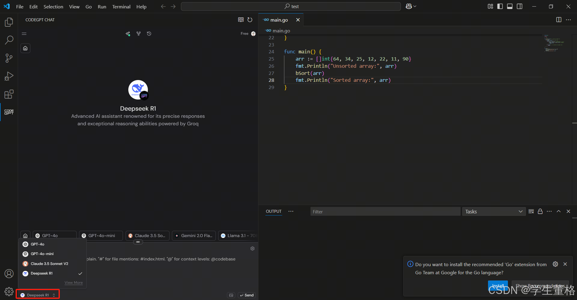Install the recommended Go extension
Screen dimensions: 577x300
coord(498,286)
